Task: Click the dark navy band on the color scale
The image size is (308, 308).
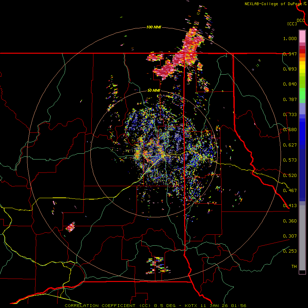Action: click(302, 175)
